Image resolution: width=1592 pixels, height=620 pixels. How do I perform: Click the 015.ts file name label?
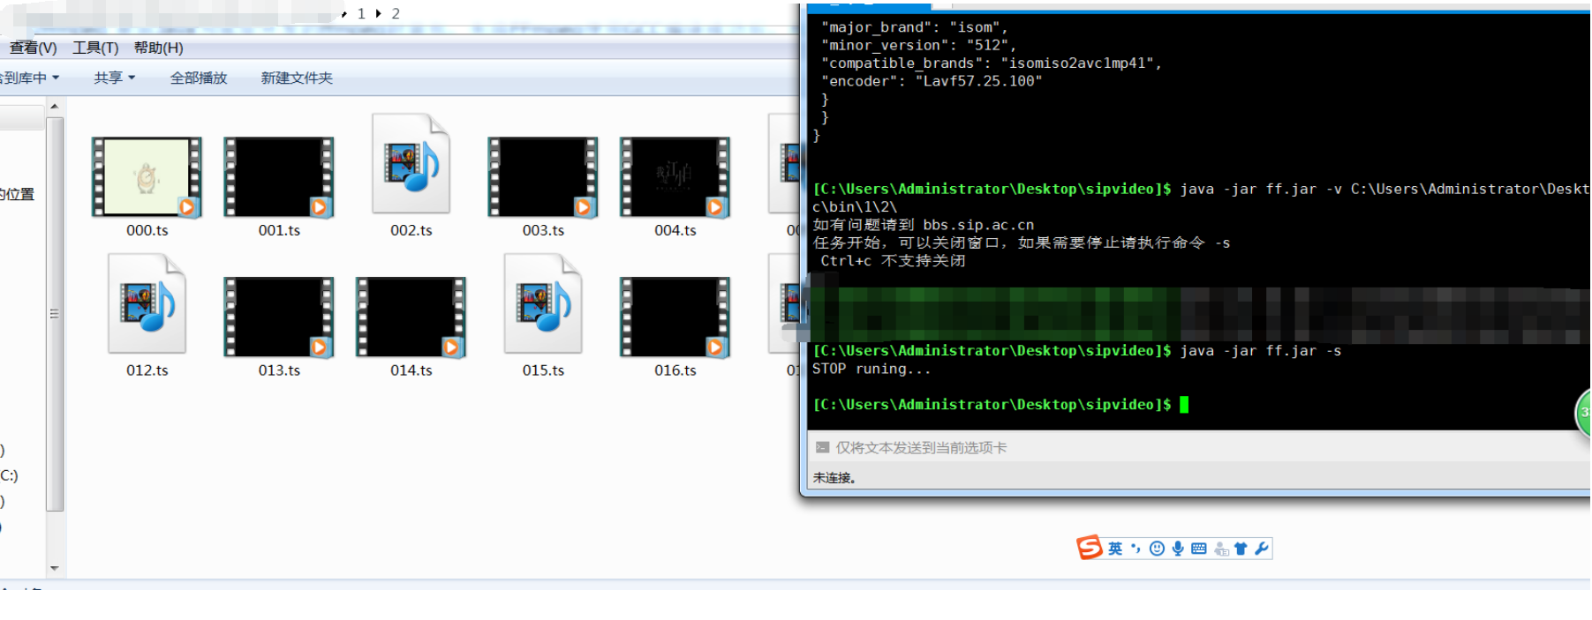click(x=543, y=370)
